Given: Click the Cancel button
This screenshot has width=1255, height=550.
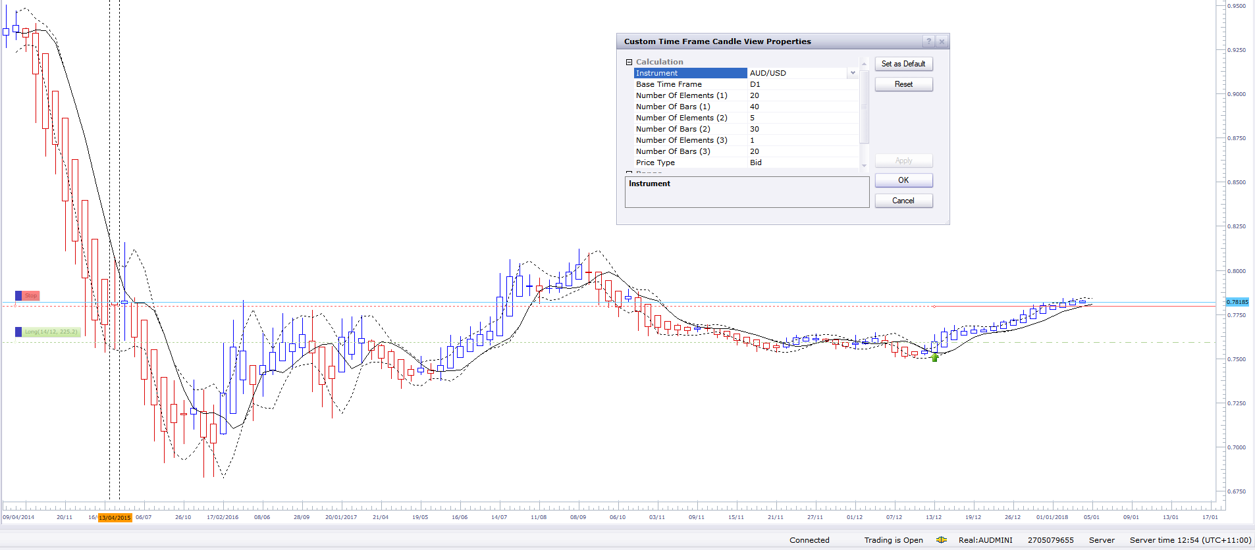Looking at the screenshot, I should coord(903,201).
